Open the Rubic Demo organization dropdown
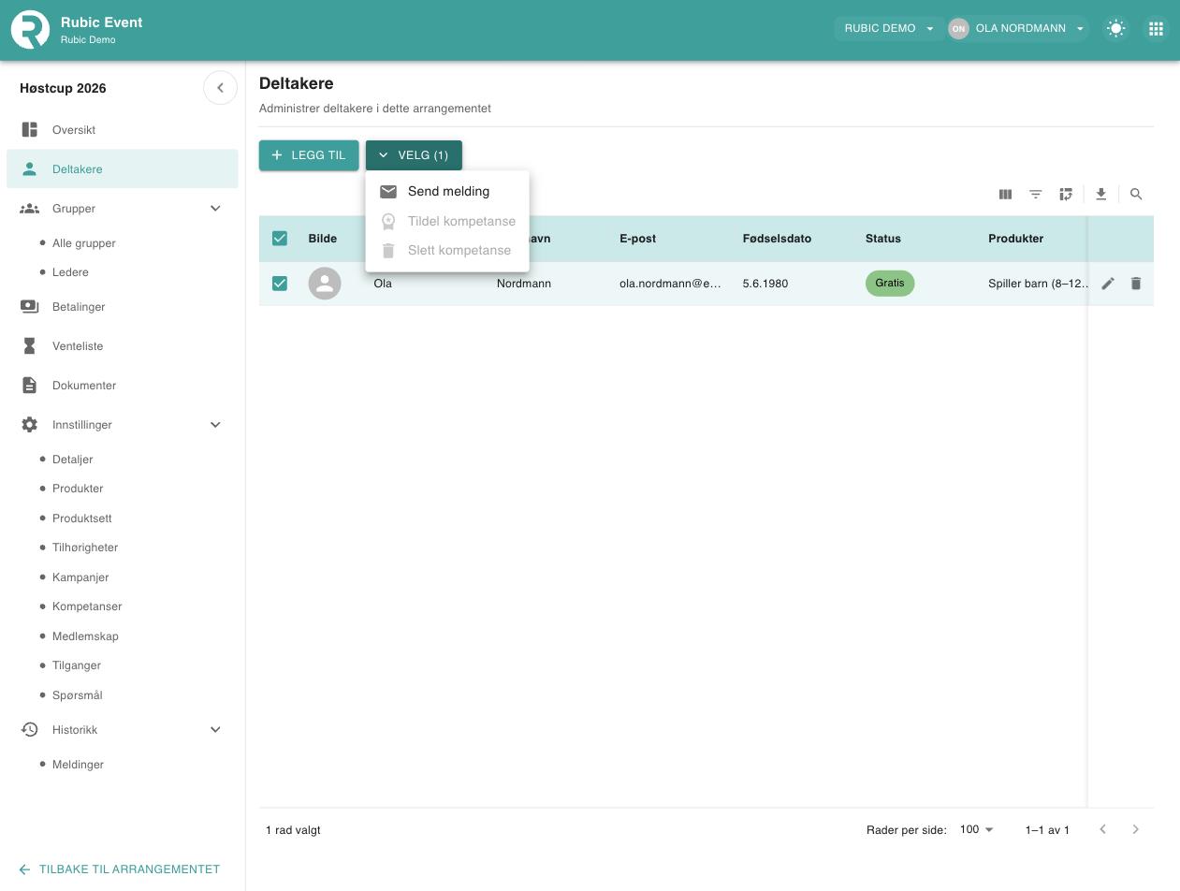The width and height of the screenshot is (1180, 891). [x=888, y=28]
